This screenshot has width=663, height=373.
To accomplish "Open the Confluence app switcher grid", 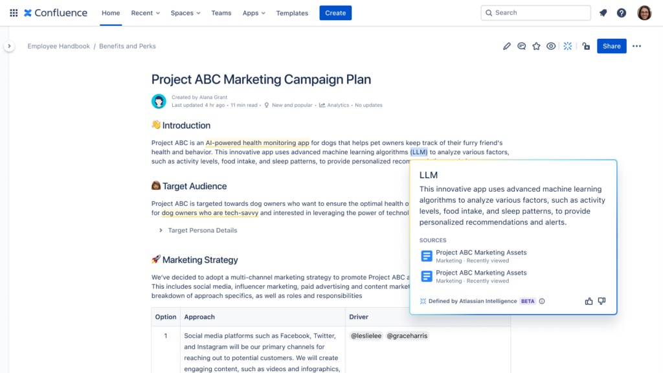I will [13, 12].
